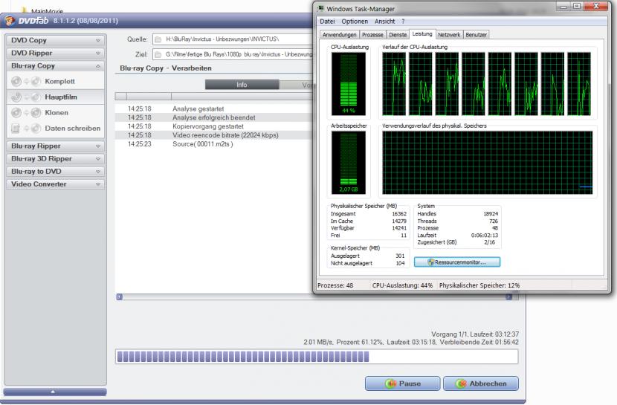This screenshot has height=405, width=617.
Task: Click the Arbeitsspeicher 2,07 GB meter
Action: click(349, 163)
